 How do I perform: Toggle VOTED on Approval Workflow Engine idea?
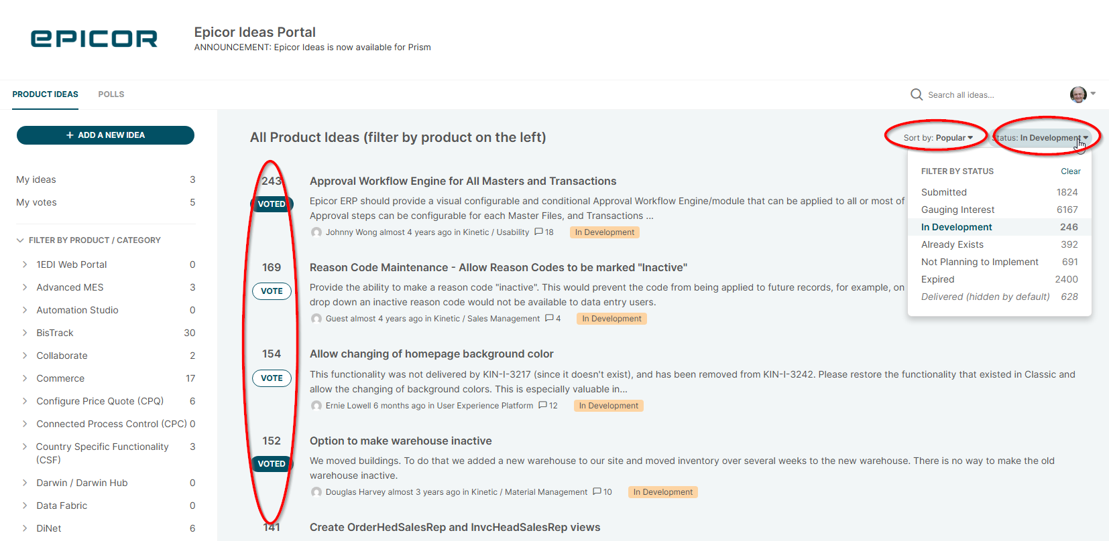click(272, 204)
